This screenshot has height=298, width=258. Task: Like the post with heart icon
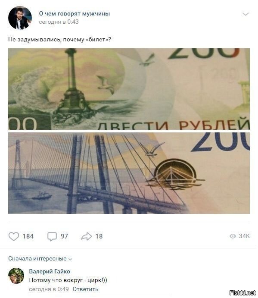[x=14, y=236]
